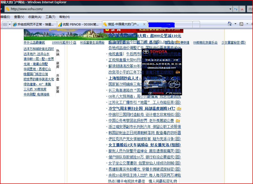This screenshot has width=253, height=184.
Task: Open the 收藏夹(A) menu
Action: coord(35,17)
